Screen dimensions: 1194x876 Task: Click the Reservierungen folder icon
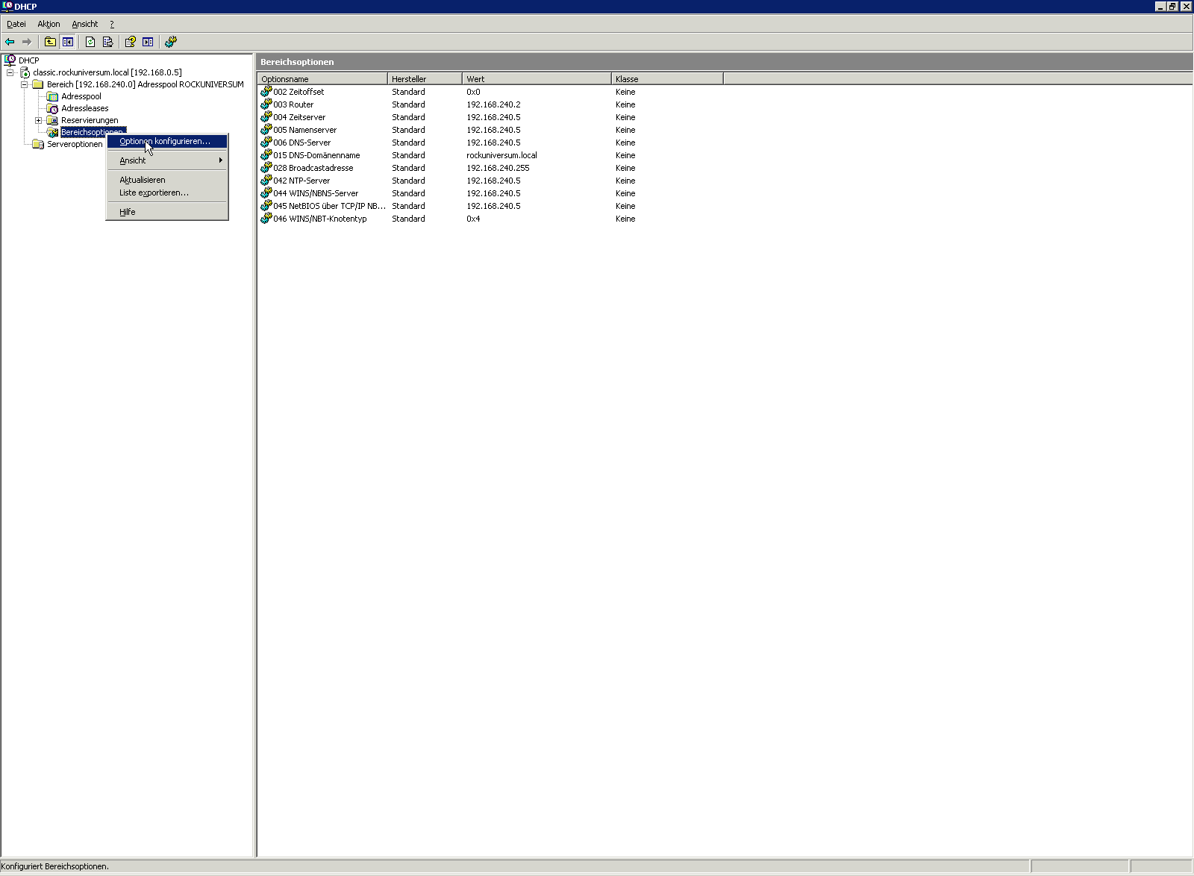(x=52, y=120)
